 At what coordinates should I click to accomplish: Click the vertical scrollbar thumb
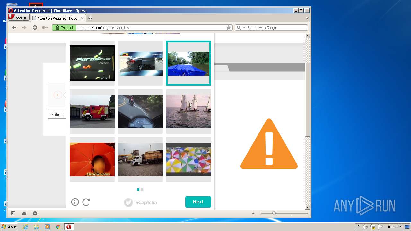(308, 100)
